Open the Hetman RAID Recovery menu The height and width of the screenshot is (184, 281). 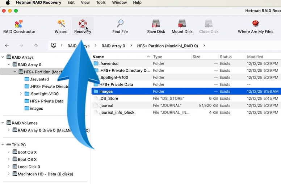(38, 3)
